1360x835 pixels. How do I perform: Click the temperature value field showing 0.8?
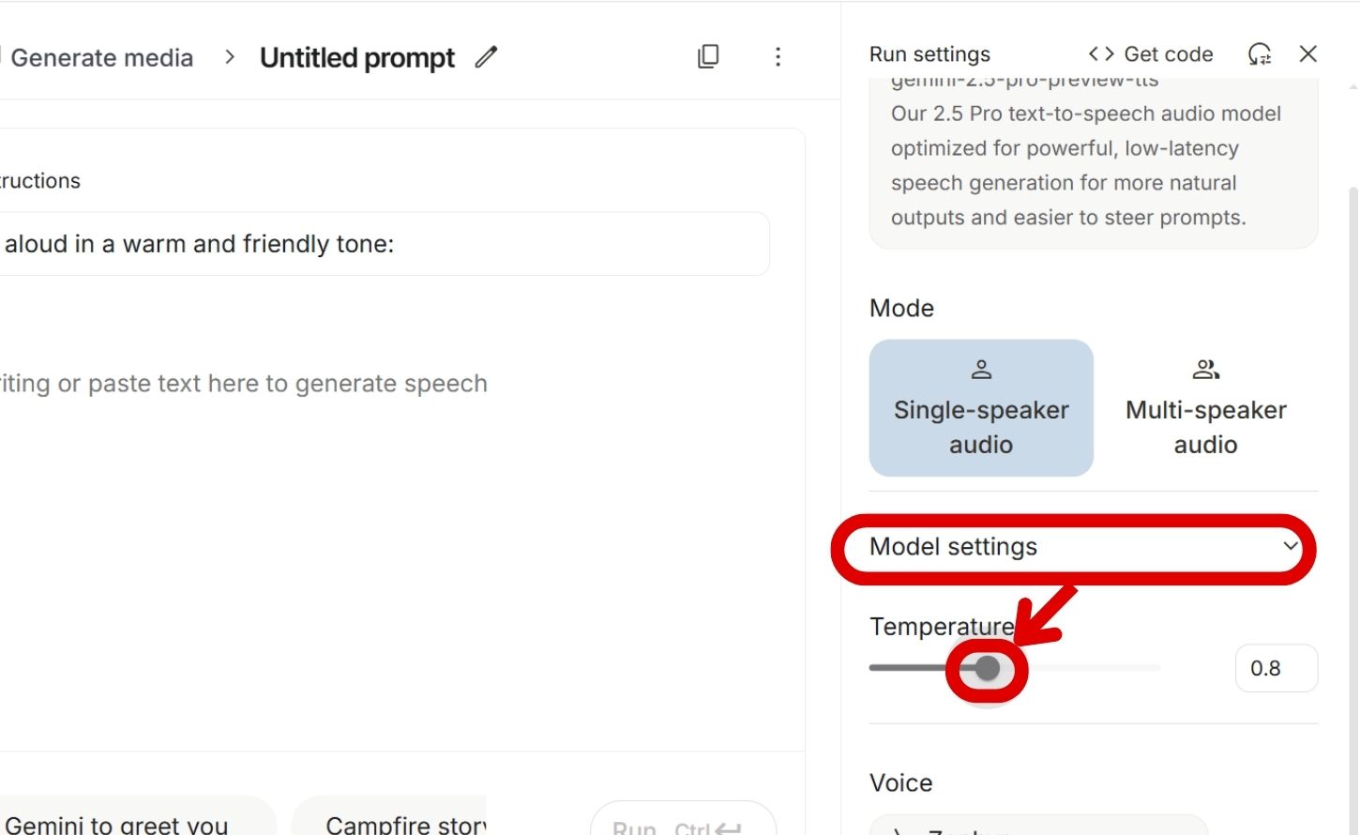[1276, 668]
